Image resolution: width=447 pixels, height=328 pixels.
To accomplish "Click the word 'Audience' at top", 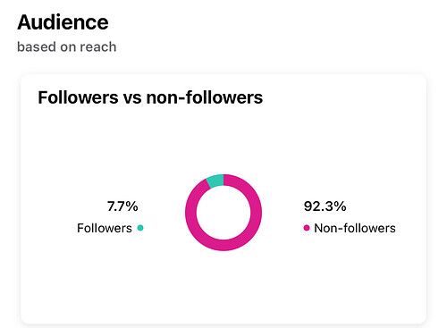I will click(63, 22).
